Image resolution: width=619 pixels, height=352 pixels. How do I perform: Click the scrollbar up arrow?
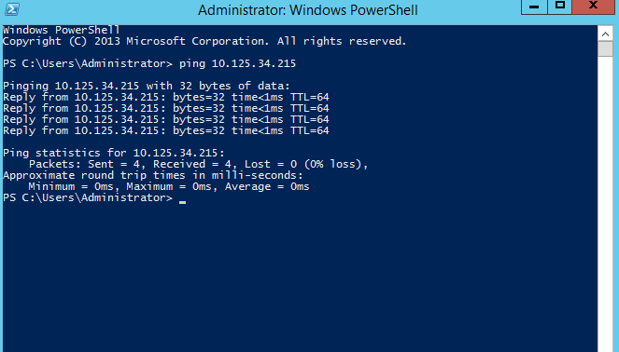click(605, 34)
